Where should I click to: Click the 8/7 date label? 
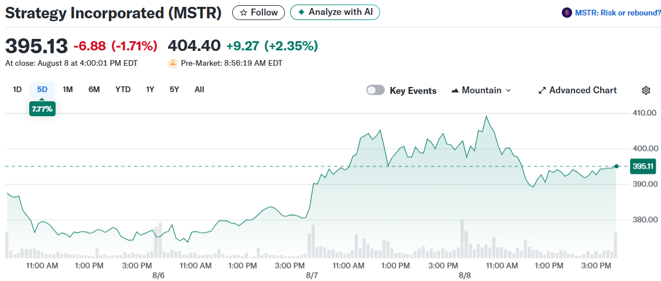click(x=312, y=275)
